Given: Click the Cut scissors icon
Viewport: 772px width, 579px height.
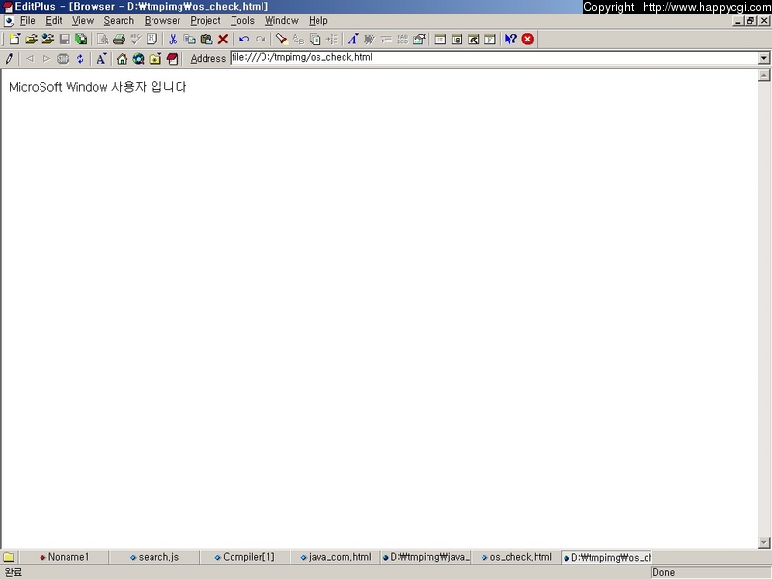Looking at the screenshot, I should [173, 40].
